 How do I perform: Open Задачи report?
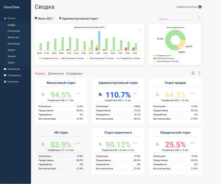11,50
